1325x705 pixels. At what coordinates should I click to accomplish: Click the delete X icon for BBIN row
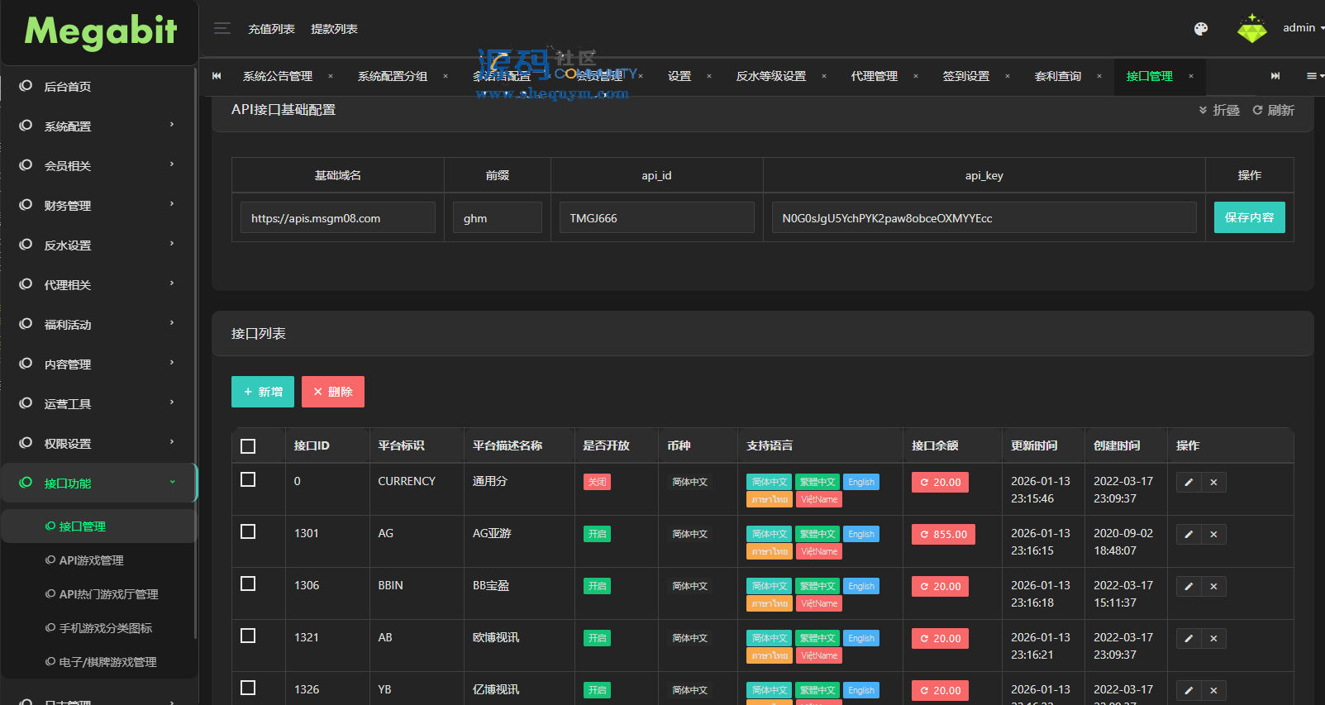click(x=1213, y=587)
